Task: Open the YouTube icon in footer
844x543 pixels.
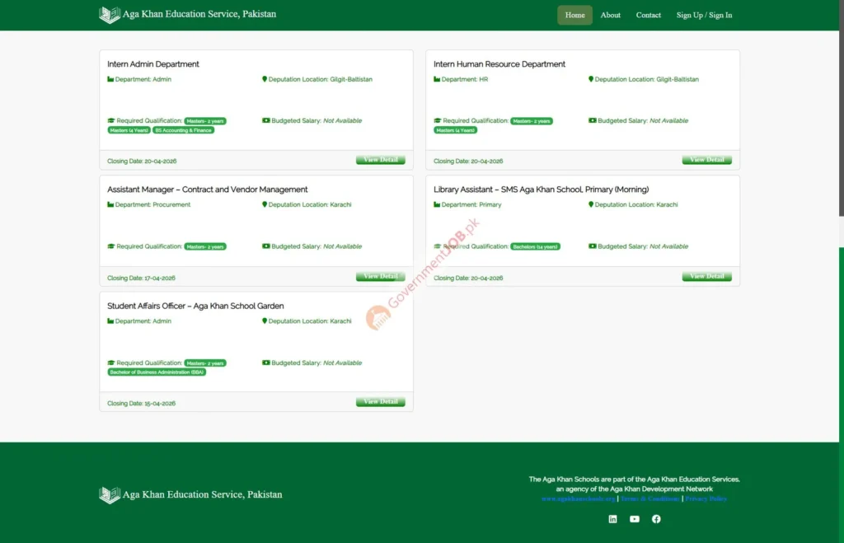Action: pos(635,519)
